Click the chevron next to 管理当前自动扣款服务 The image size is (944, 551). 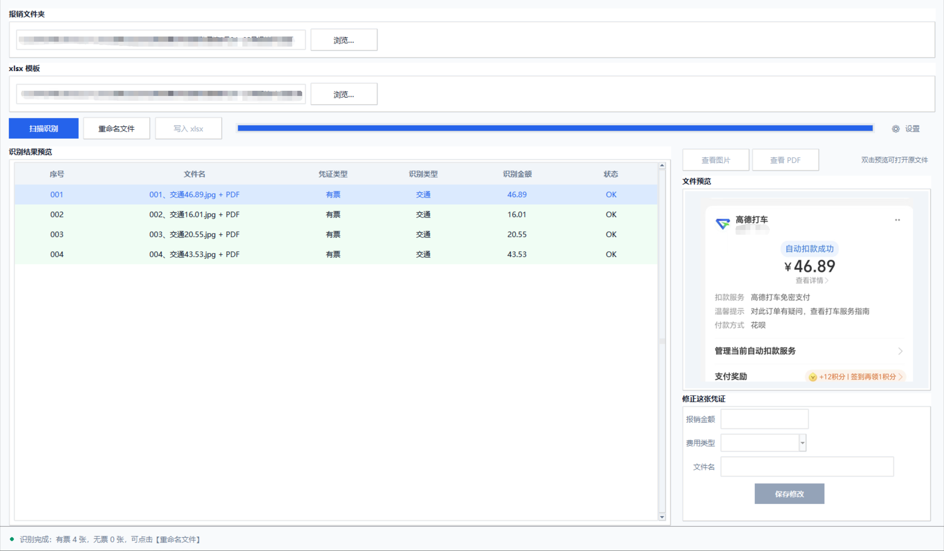pyautogui.click(x=900, y=351)
